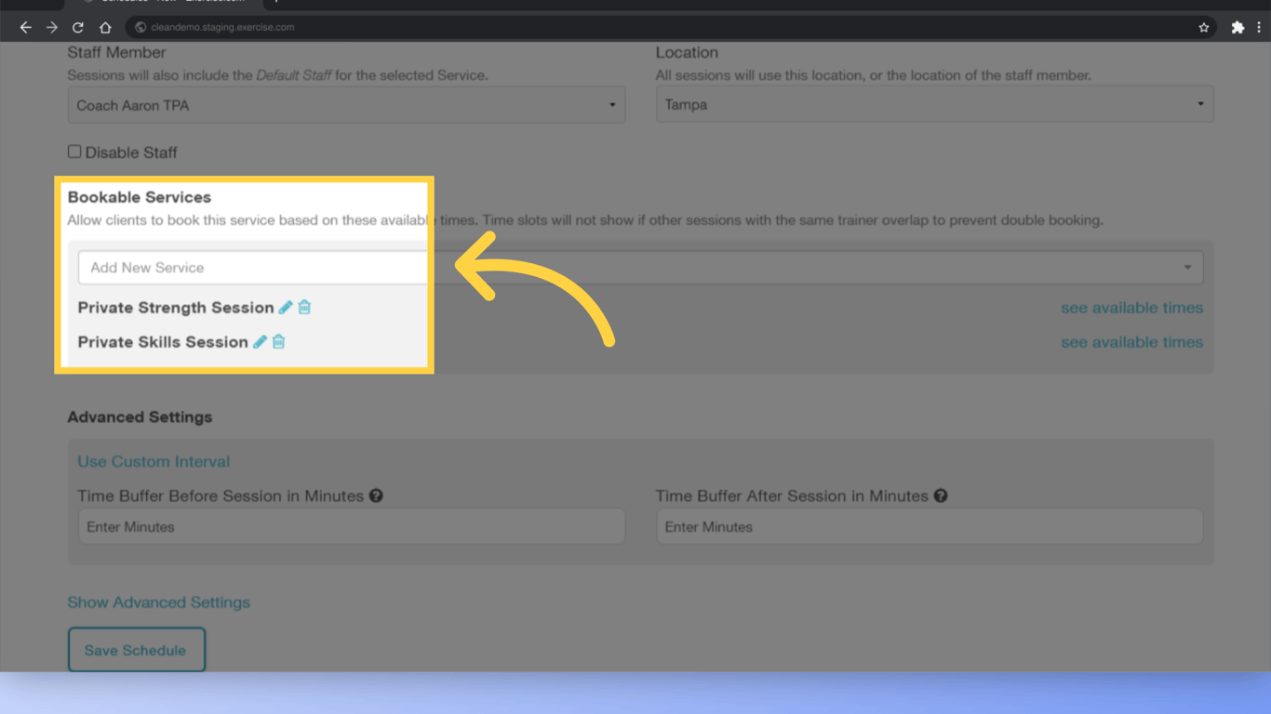This screenshot has height=714, width=1271.
Task: Open the Chrome extensions puzzle icon
Action: 1238,27
